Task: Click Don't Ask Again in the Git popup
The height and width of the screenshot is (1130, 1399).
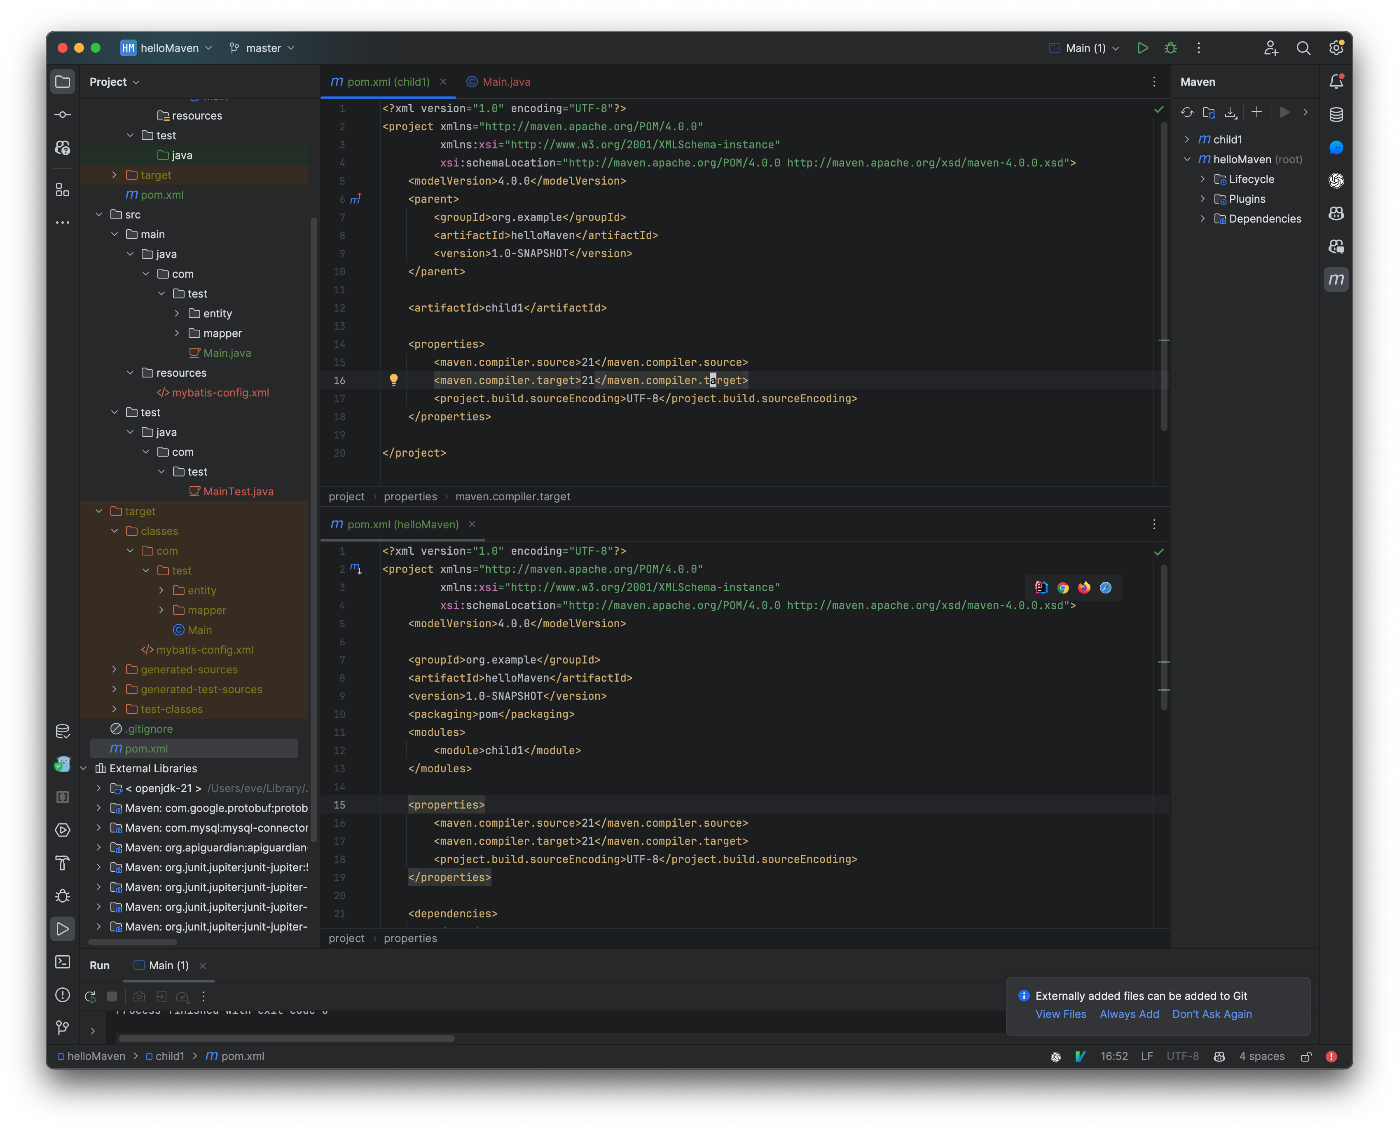Action: click(1212, 1014)
